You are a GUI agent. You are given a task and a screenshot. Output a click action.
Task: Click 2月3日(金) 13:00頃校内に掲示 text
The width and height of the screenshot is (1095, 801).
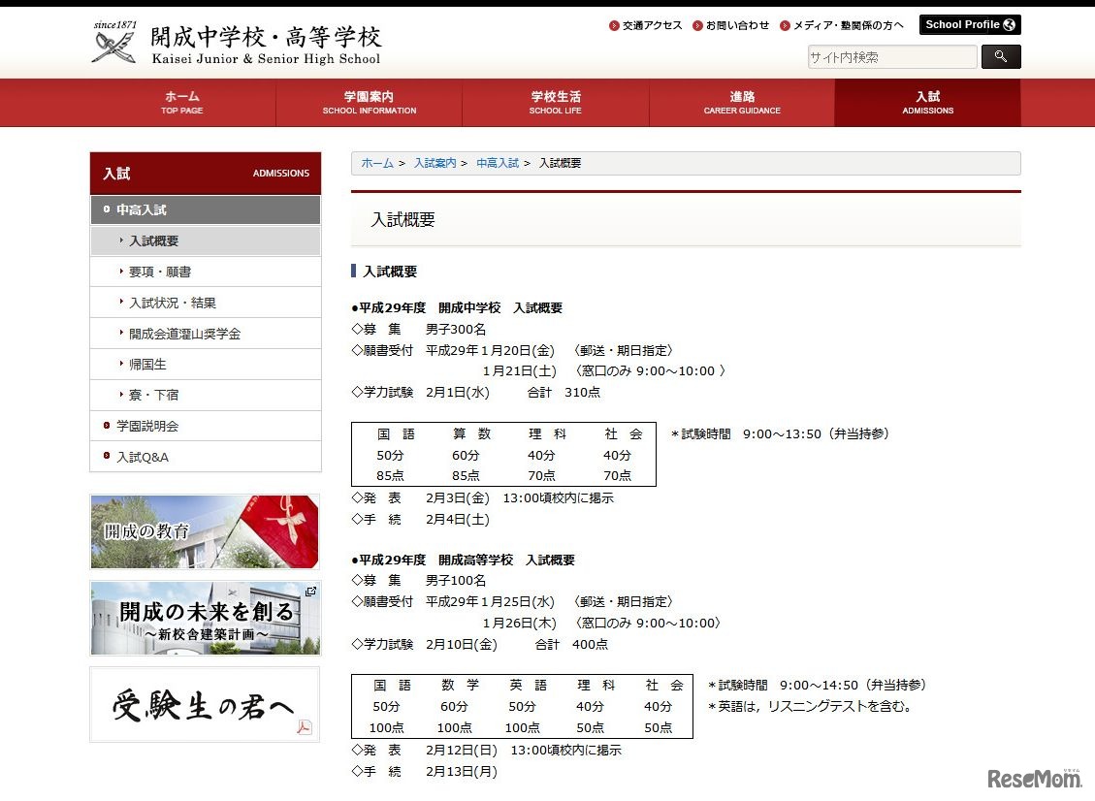pyautogui.click(x=520, y=497)
